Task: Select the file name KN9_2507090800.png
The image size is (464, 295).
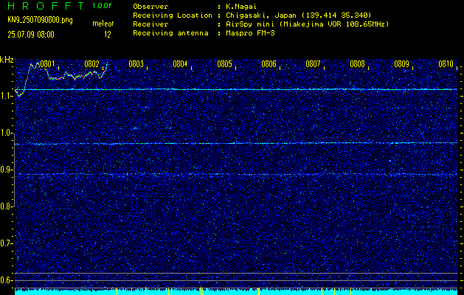Action: (x=40, y=20)
